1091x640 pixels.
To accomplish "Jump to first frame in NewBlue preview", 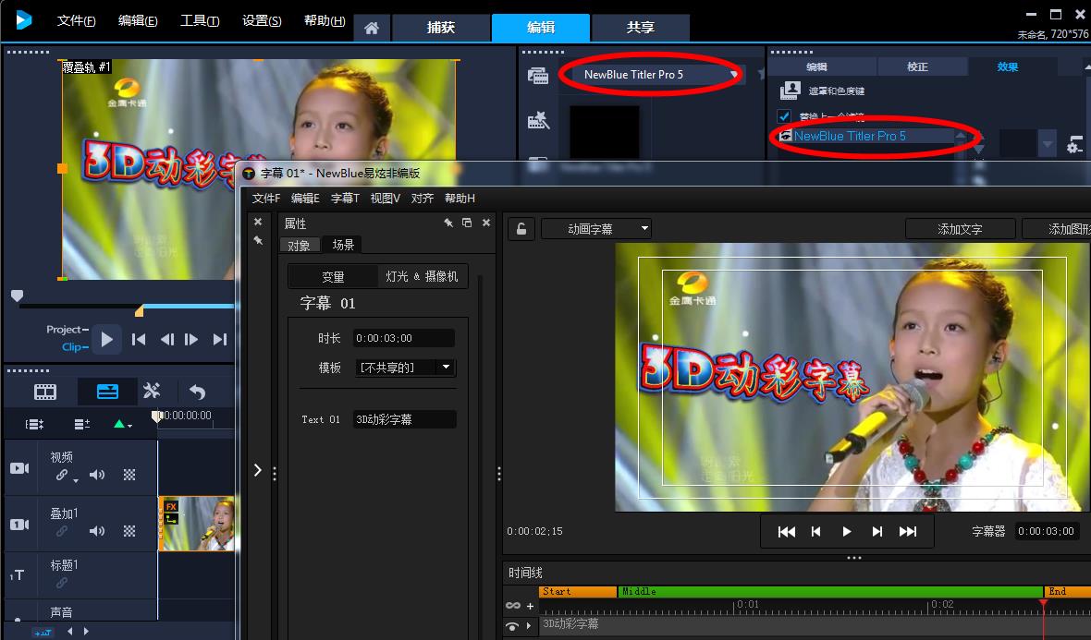I will pyautogui.click(x=786, y=532).
